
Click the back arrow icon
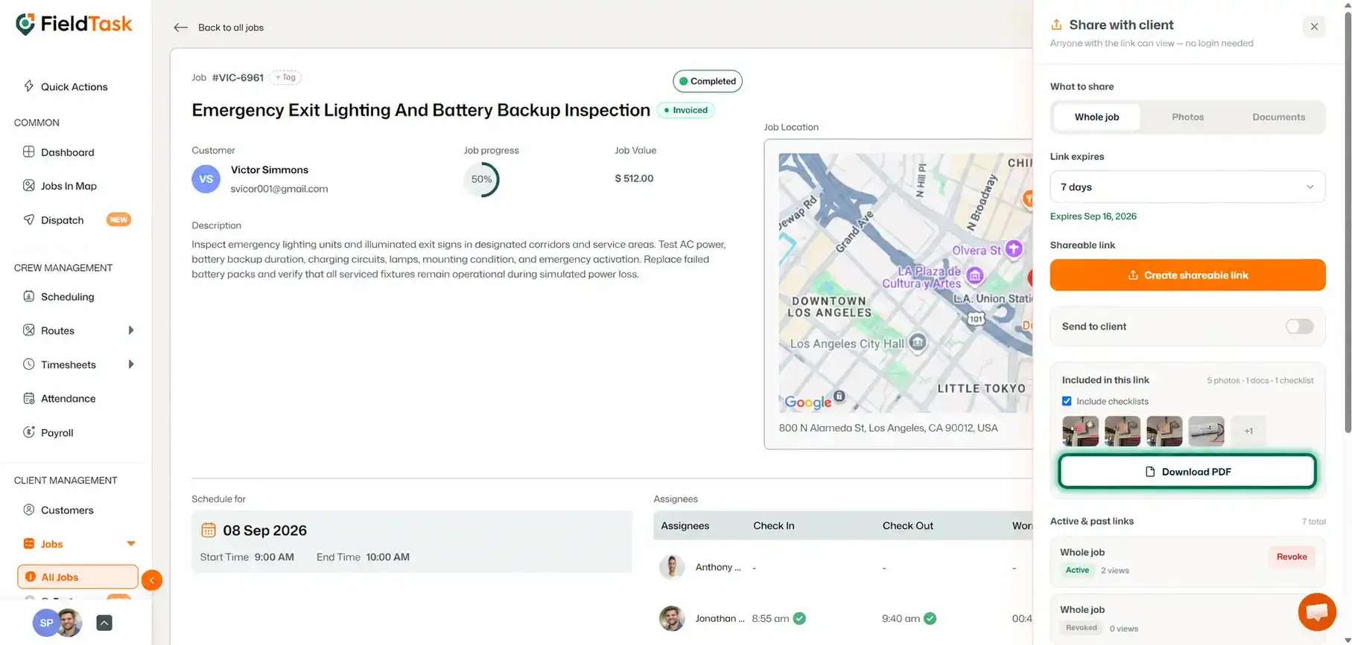coord(180,28)
